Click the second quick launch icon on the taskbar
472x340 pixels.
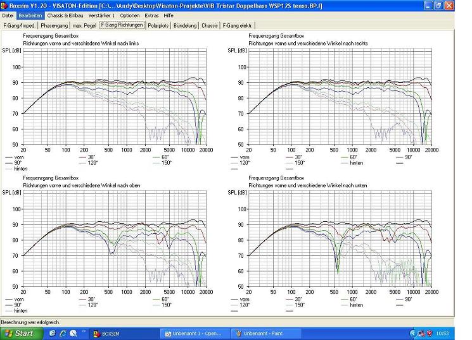point(63,332)
